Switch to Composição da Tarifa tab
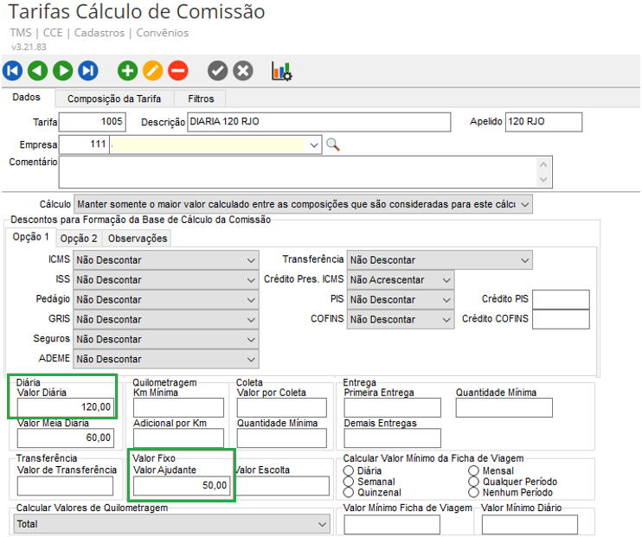The width and height of the screenshot is (642, 537). coord(114,99)
